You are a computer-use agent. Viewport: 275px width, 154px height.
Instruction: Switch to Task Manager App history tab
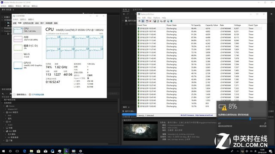coord(28,23)
